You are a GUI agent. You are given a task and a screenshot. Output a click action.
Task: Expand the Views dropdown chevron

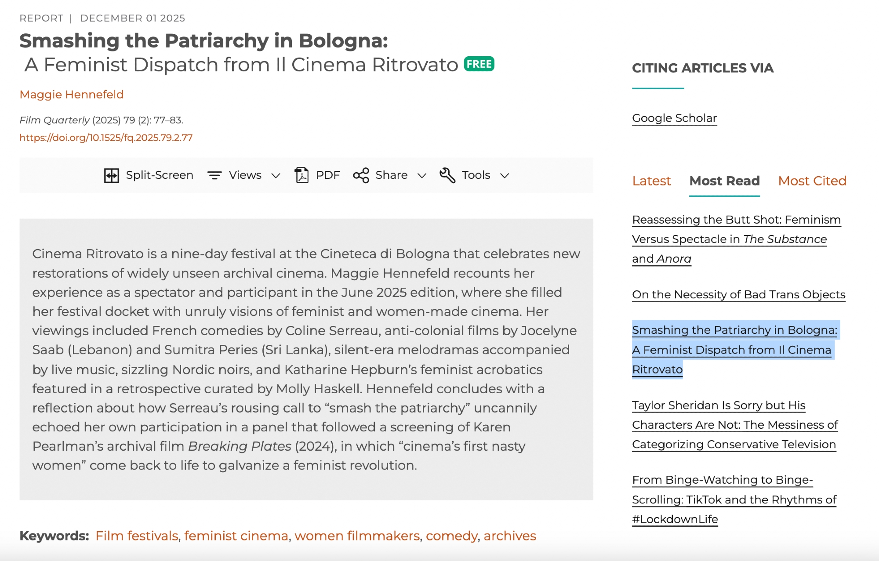[276, 176]
